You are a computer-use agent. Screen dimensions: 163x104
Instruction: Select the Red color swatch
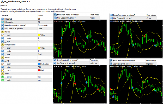39,71
